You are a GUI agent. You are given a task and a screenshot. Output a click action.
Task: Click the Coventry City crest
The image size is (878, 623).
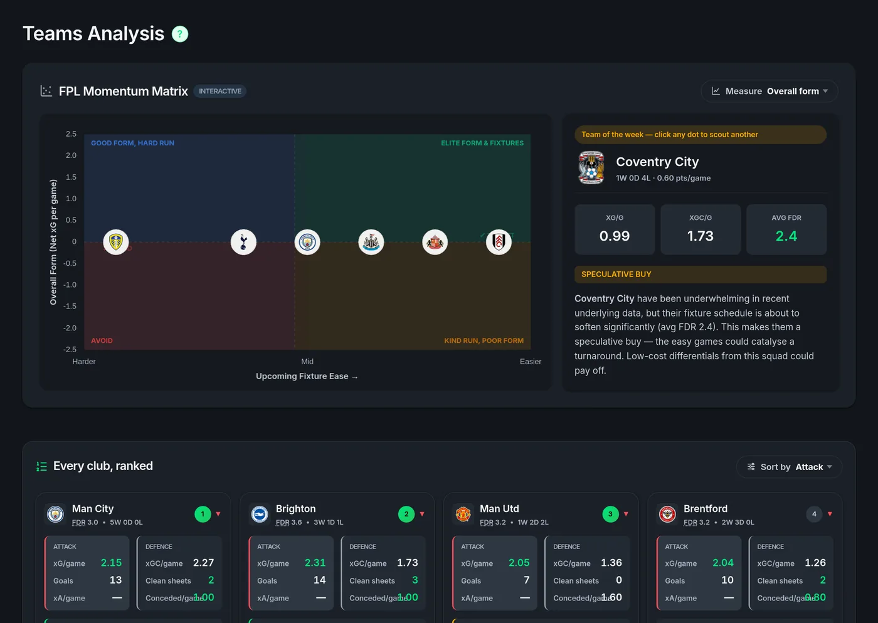click(x=591, y=168)
